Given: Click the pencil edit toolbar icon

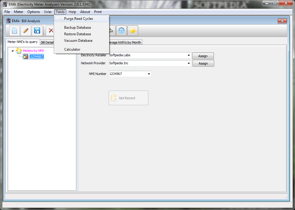Looking at the screenshot, I should 26,31.
